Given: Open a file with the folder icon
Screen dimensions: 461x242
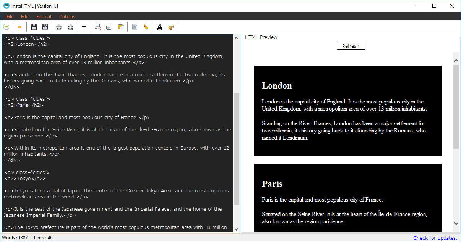Looking at the screenshot, I should click(19, 27).
